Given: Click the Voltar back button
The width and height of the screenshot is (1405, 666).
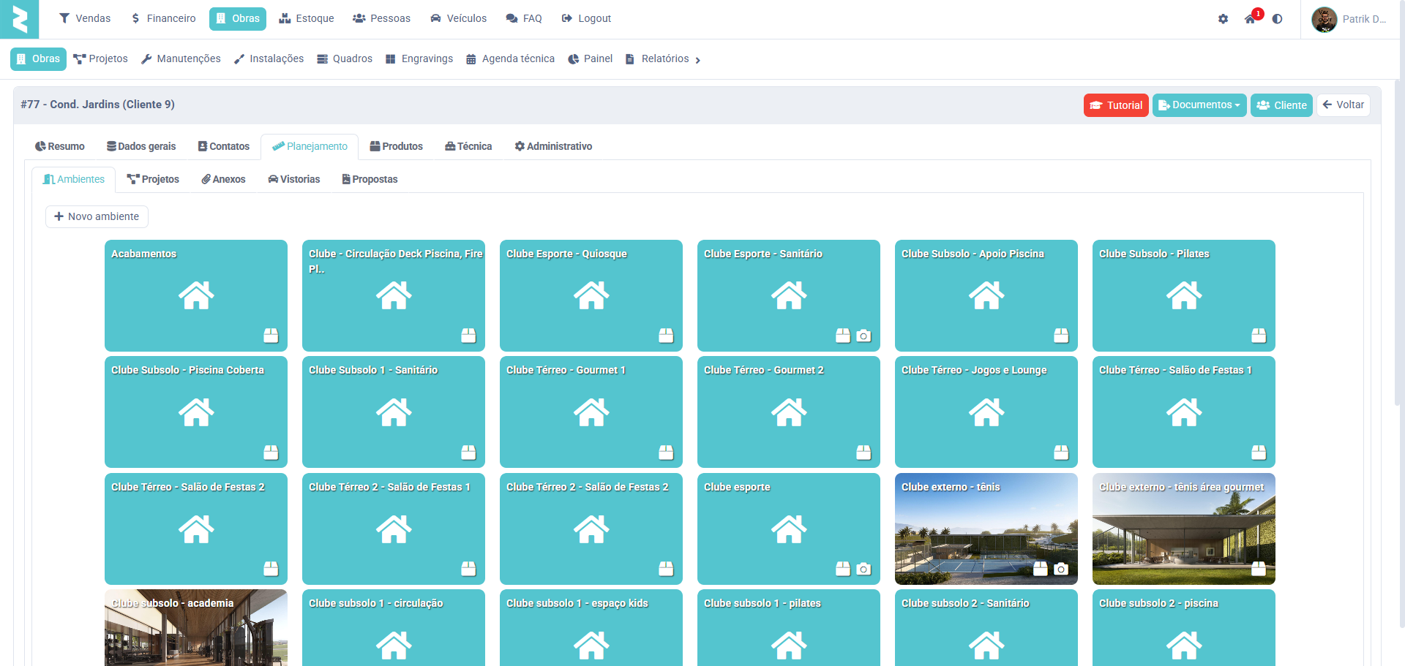Looking at the screenshot, I should [1343, 105].
